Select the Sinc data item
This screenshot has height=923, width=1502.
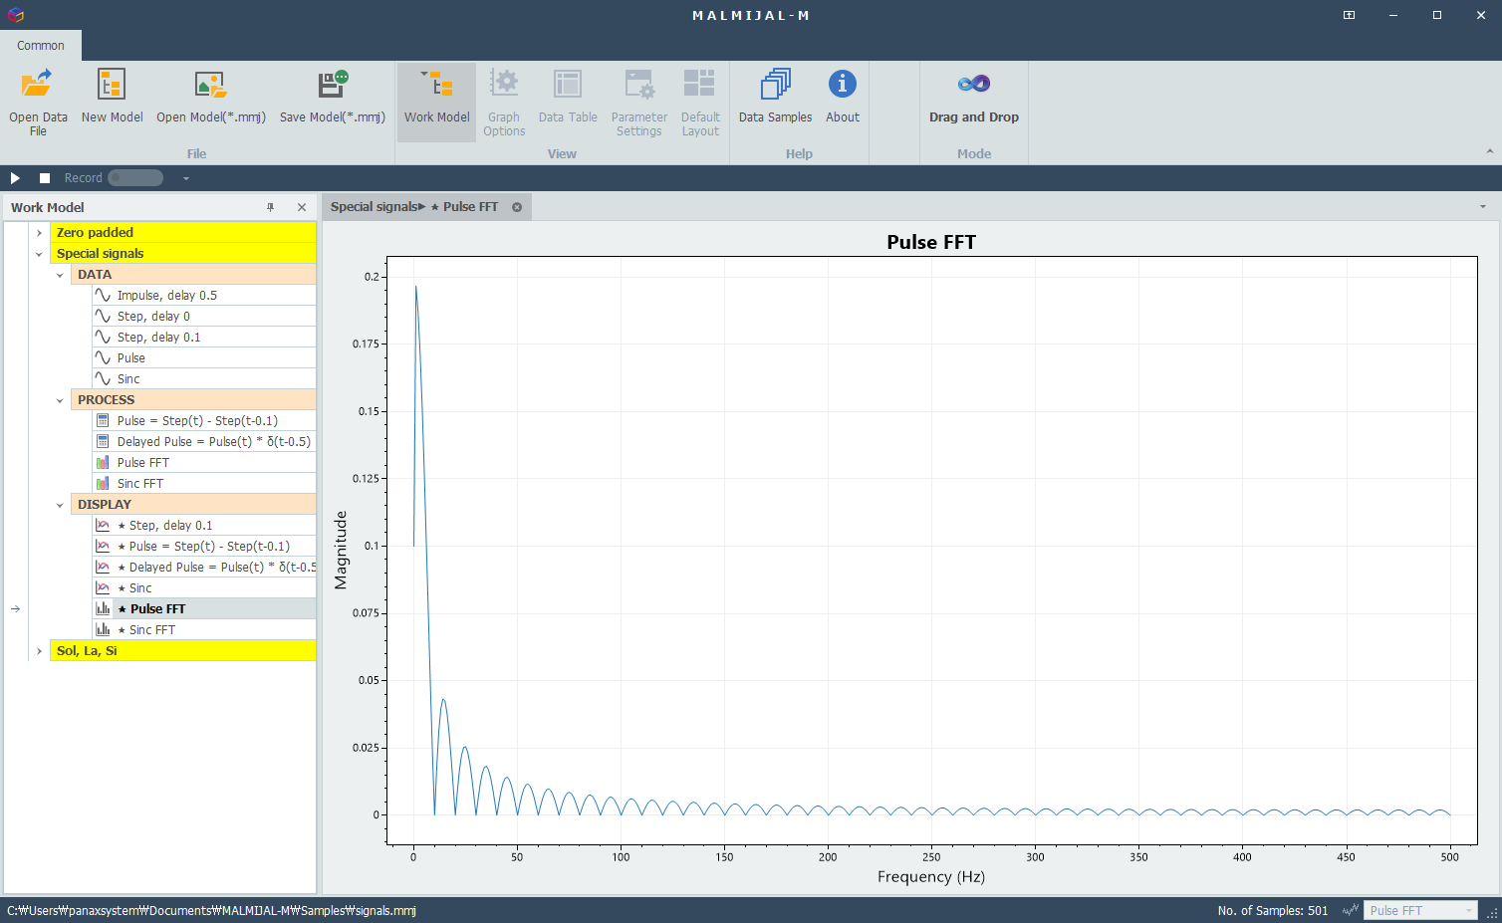(x=204, y=379)
